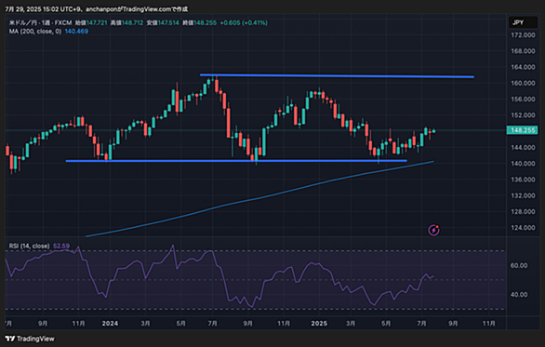545x347 pixels.
Task: Click the 高値 148.712 high value
Action: (126, 23)
